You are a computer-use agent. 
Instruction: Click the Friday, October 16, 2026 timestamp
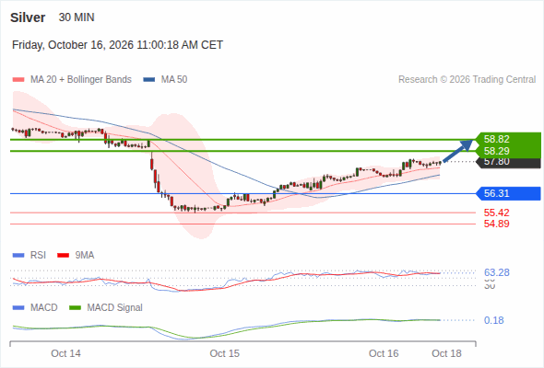pyautogui.click(x=117, y=45)
